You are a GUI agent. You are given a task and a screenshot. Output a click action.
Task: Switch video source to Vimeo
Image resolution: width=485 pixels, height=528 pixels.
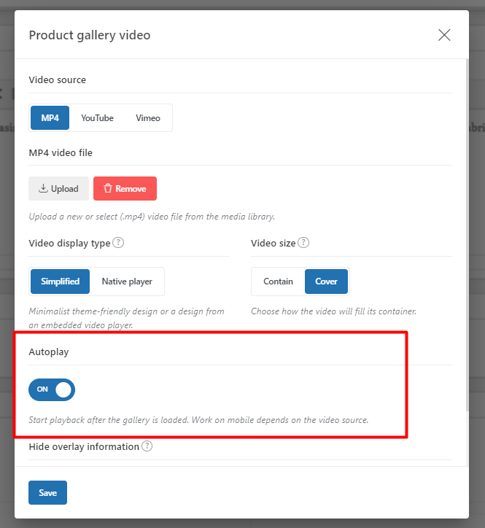[148, 118]
